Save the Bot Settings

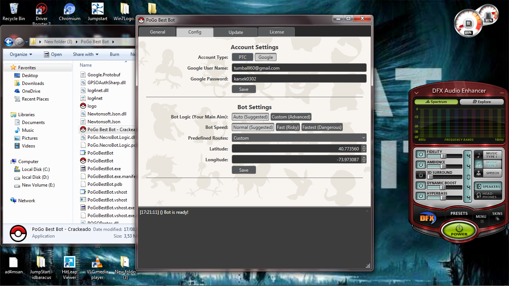244,170
